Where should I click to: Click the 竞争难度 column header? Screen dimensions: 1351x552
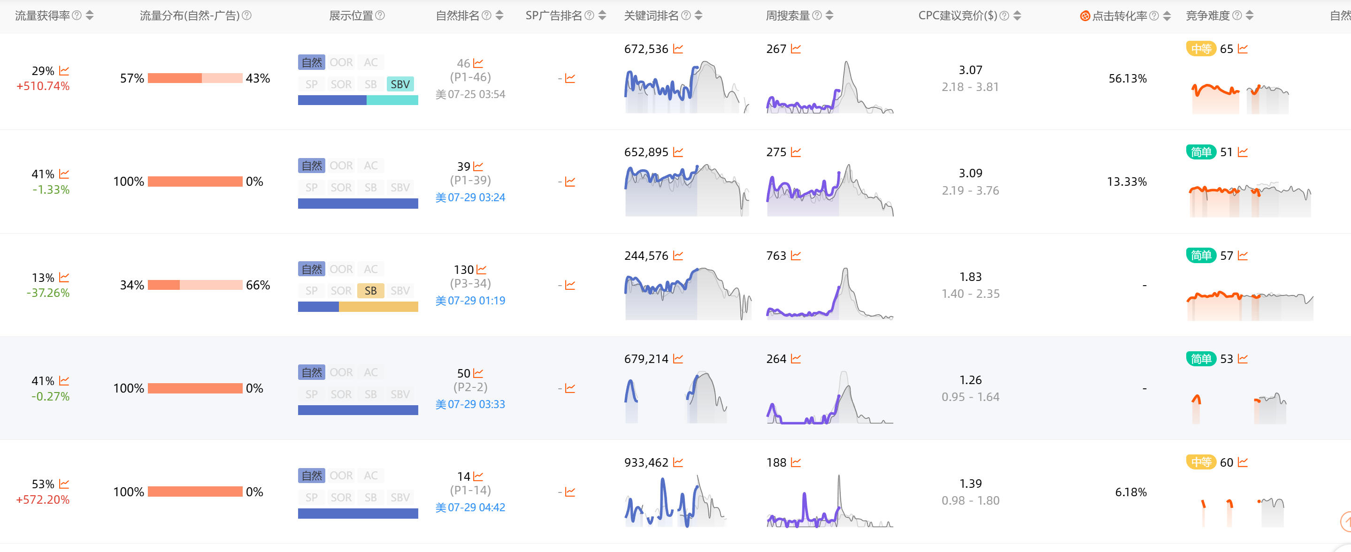pos(1208,15)
